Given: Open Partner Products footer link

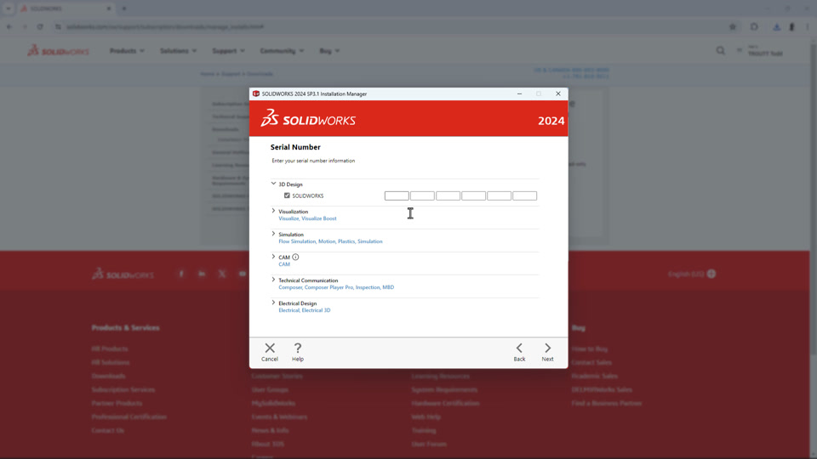Looking at the screenshot, I should click(117, 403).
